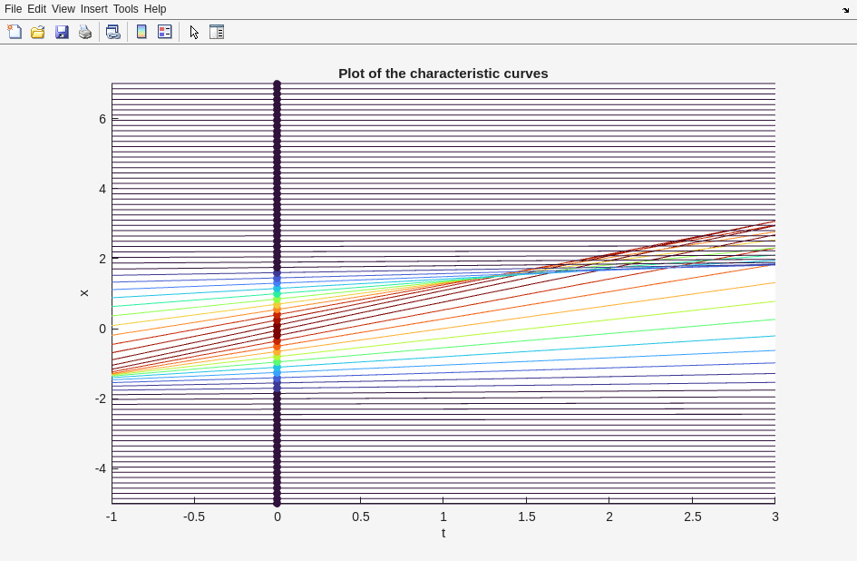This screenshot has width=857, height=561.
Task: Open a file with the folder icon
Action: click(38, 32)
